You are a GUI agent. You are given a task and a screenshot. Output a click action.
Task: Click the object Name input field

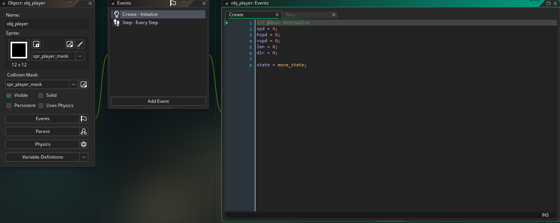coord(47,24)
